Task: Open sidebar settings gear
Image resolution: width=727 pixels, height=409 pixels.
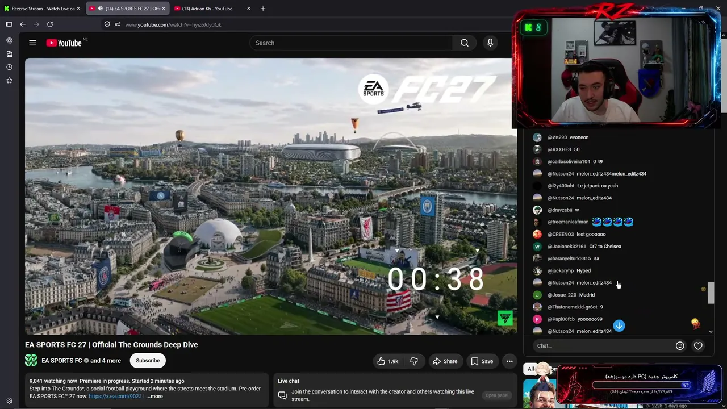Action: [x=9, y=400]
